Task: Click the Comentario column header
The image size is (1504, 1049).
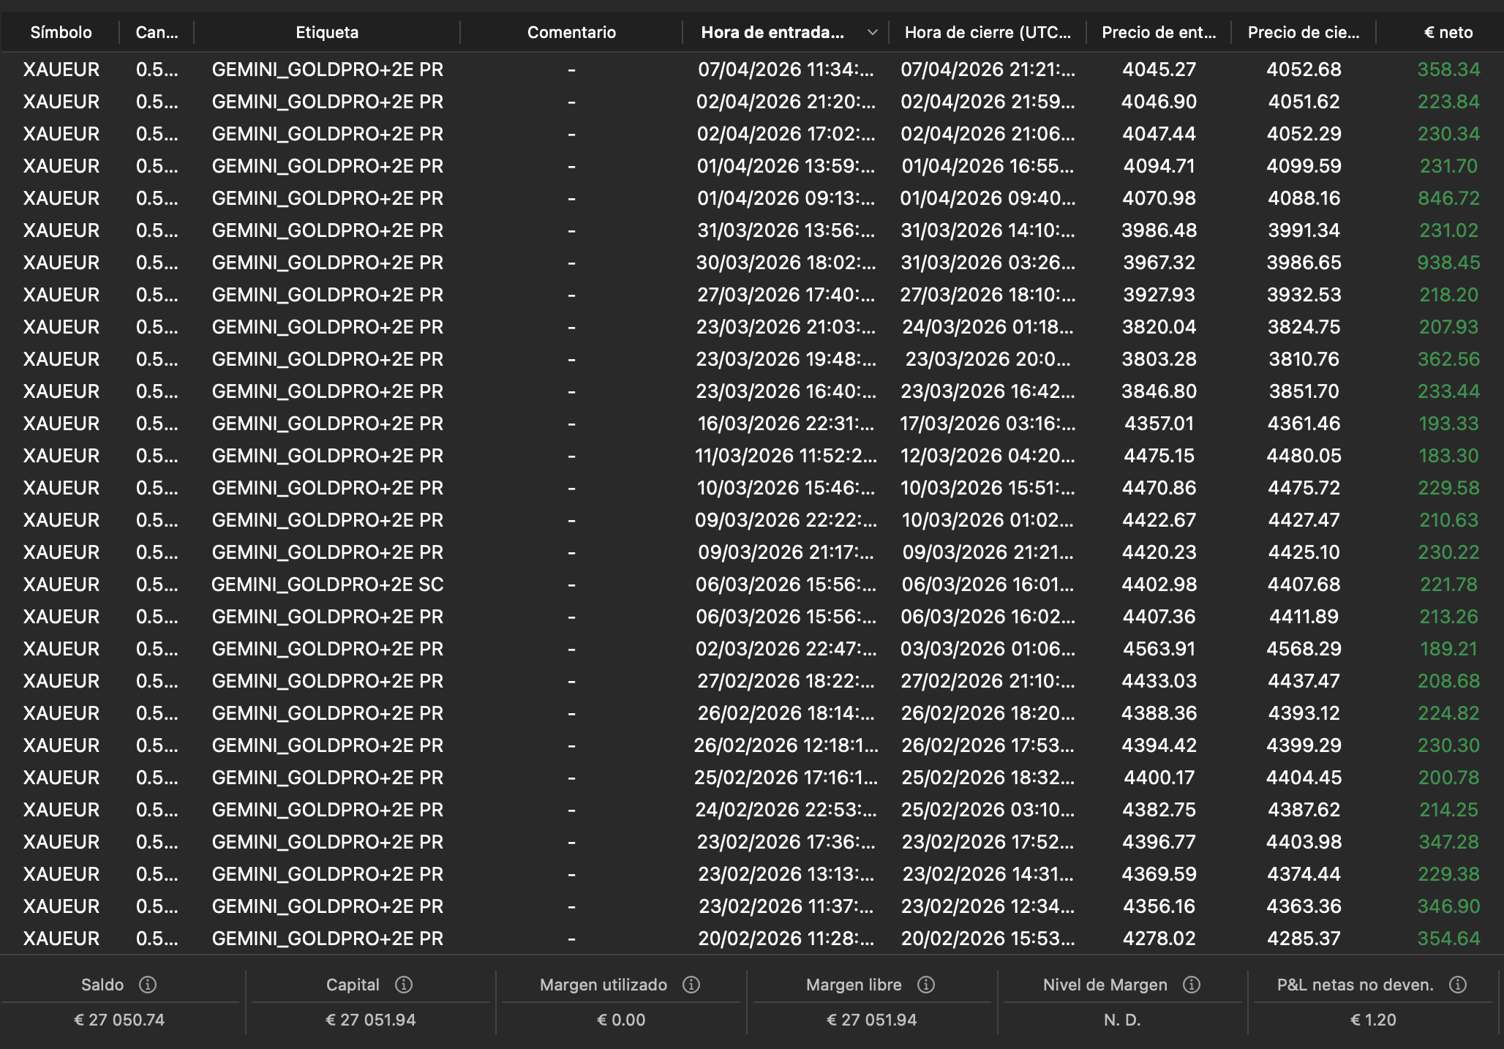Action: (x=571, y=32)
